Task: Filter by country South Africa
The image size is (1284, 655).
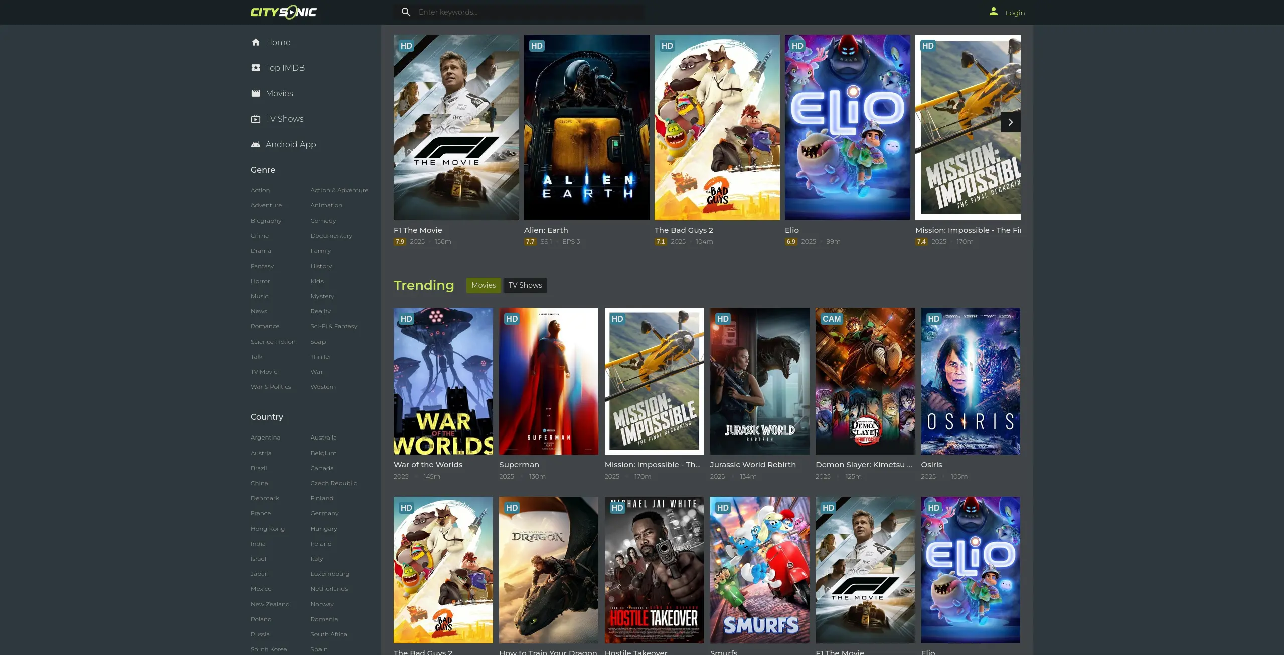Action: 329,634
